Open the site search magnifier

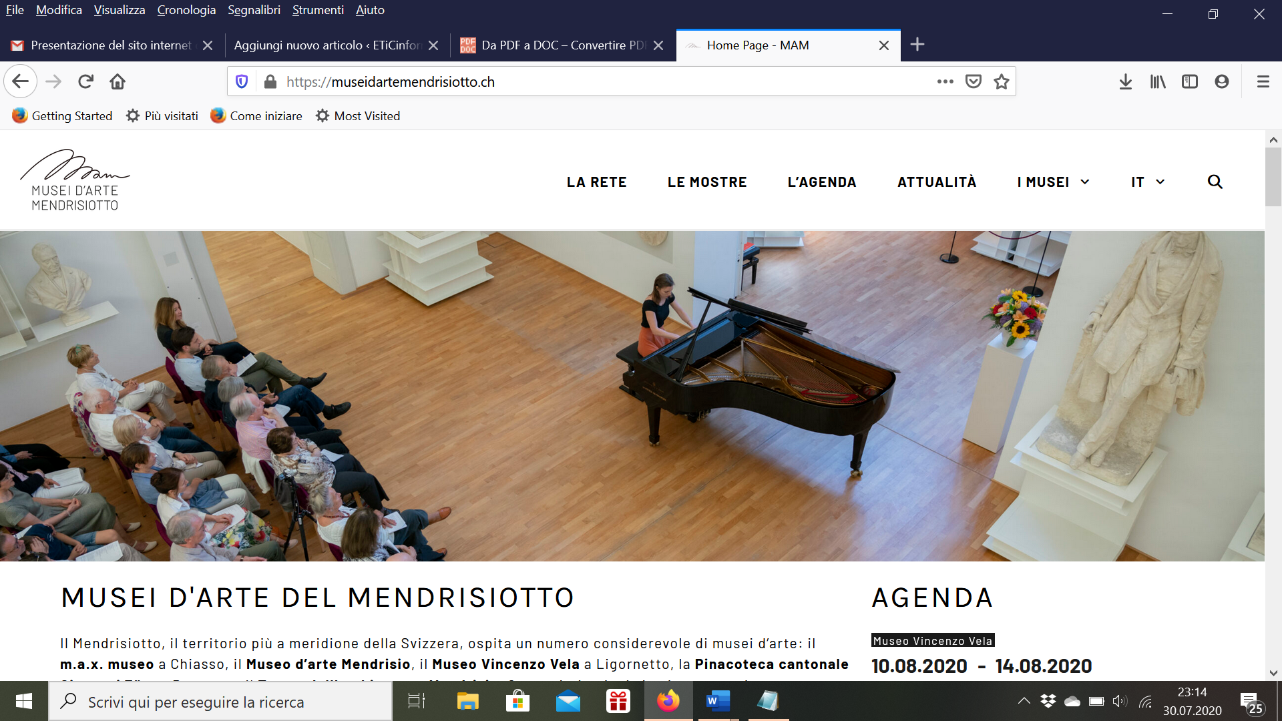(1215, 182)
